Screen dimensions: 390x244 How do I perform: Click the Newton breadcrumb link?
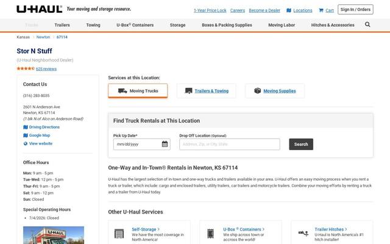pos(43,37)
